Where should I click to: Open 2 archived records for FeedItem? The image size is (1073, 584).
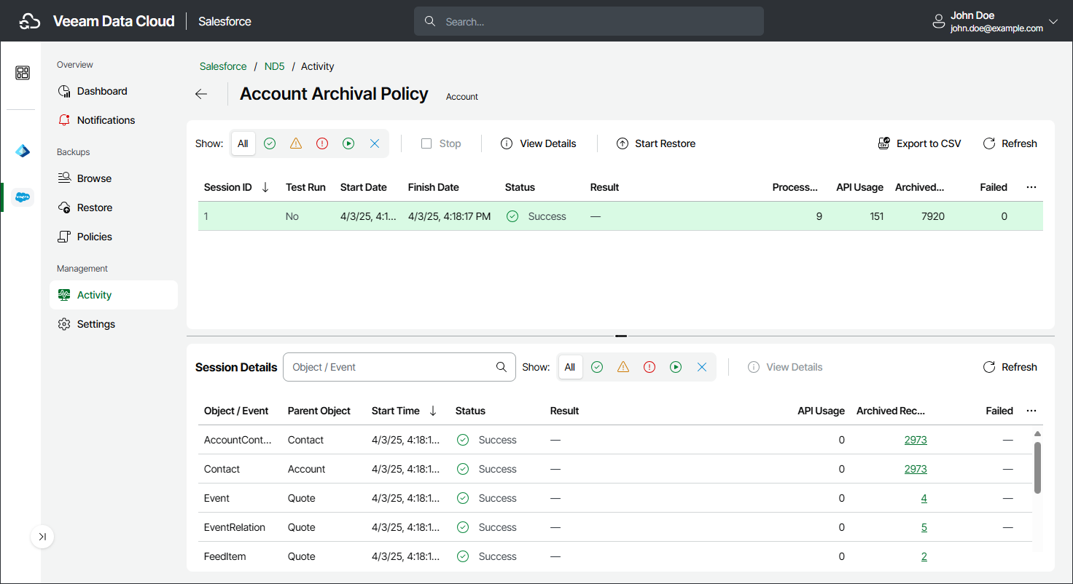click(x=924, y=556)
